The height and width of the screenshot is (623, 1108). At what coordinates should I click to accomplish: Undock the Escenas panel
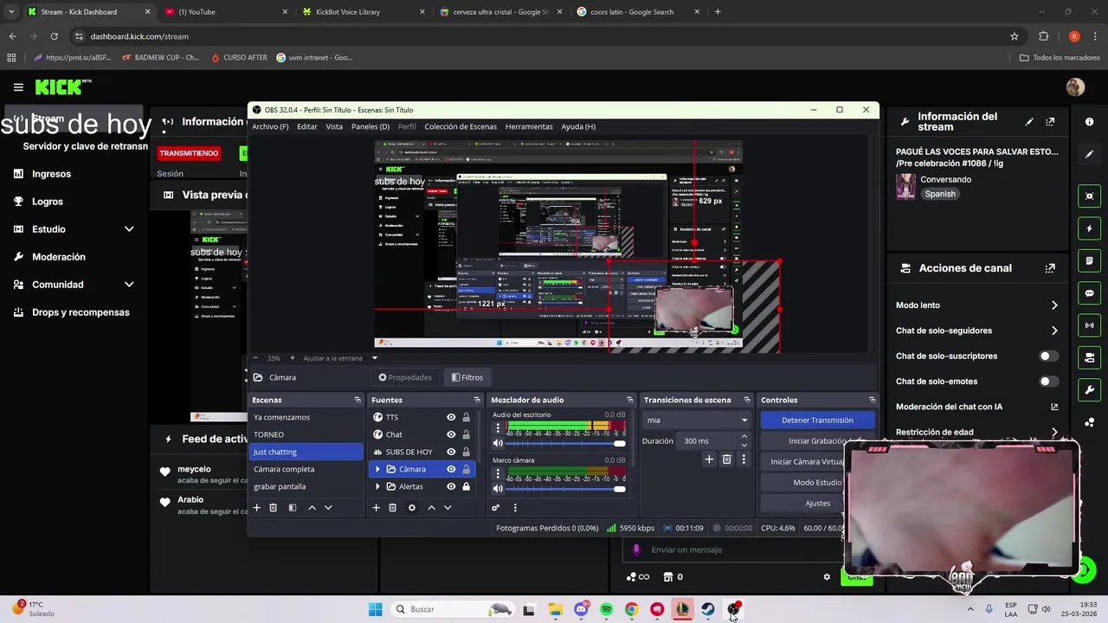(358, 400)
